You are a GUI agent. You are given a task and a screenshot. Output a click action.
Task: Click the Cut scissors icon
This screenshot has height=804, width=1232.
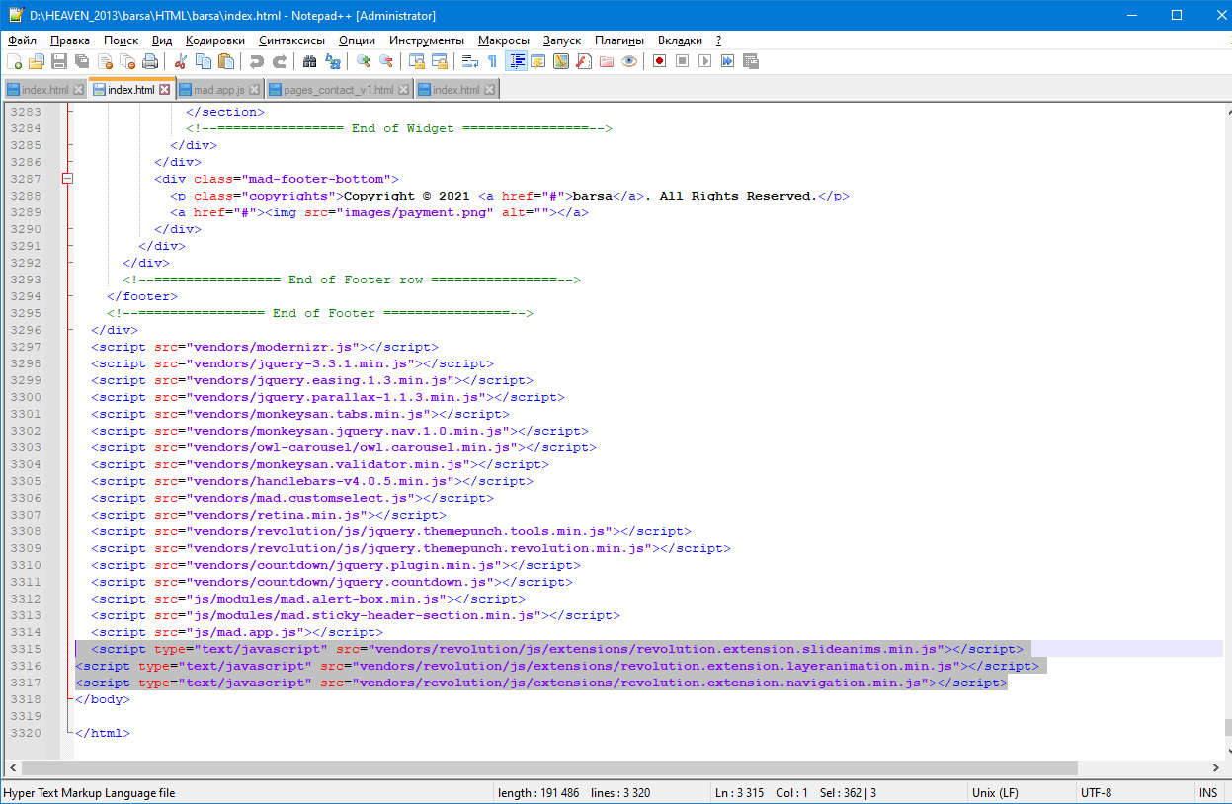181,61
